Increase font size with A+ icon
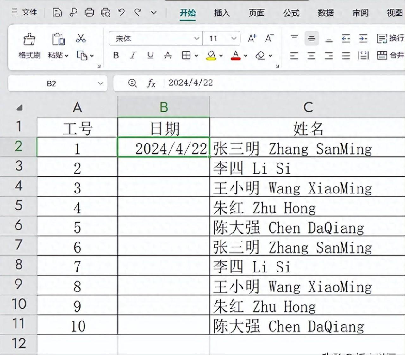This screenshot has width=405, height=355. click(x=252, y=38)
